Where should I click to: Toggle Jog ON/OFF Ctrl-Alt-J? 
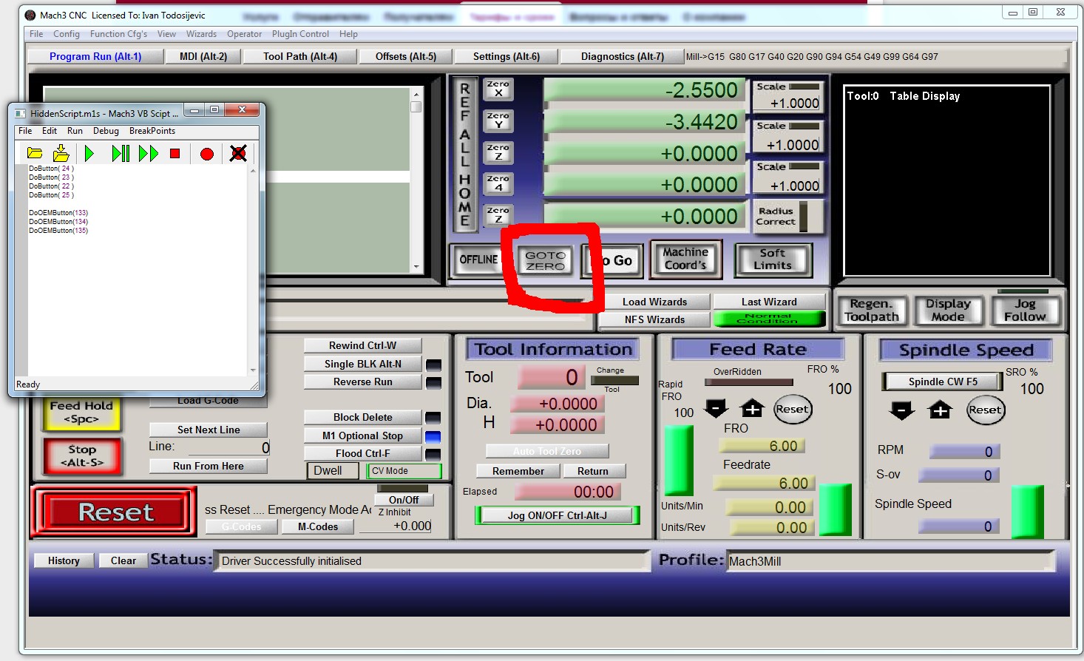click(558, 515)
